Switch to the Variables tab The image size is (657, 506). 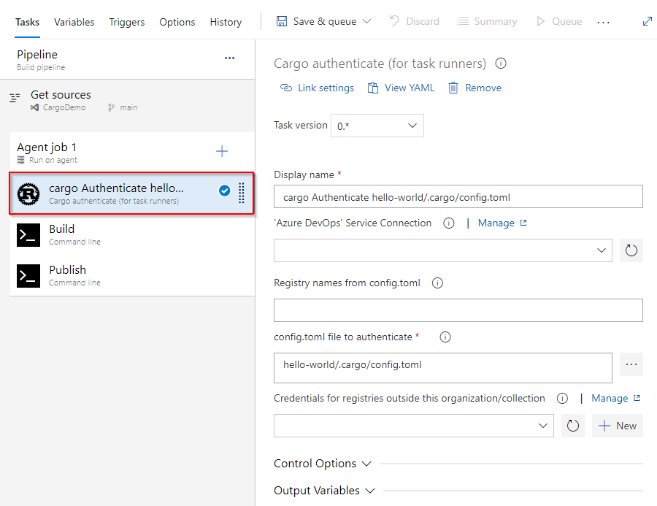pos(74,22)
